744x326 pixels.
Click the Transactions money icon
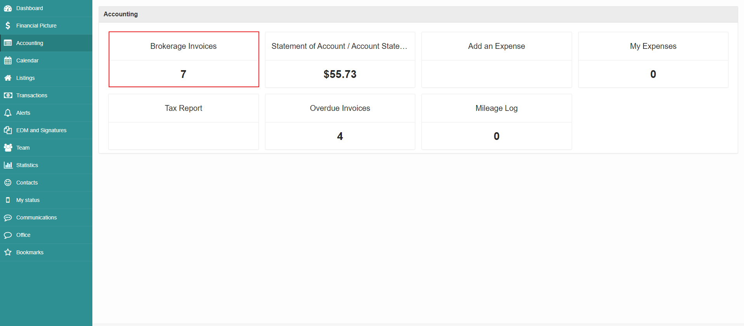coord(8,95)
